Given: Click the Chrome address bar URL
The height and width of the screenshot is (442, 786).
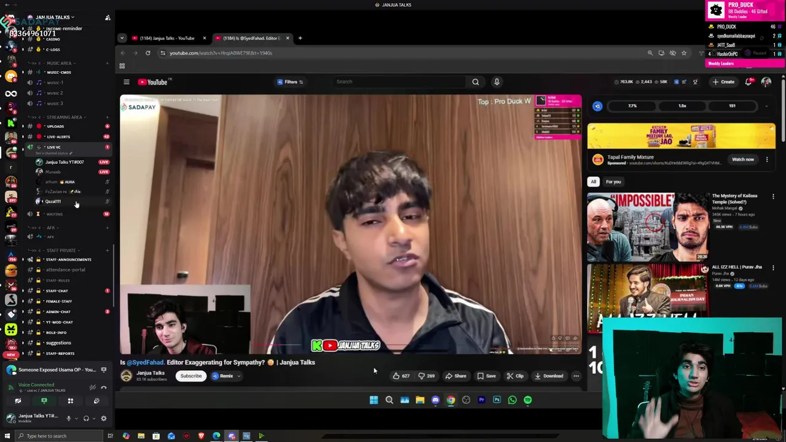Looking at the screenshot, I should tap(220, 53).
